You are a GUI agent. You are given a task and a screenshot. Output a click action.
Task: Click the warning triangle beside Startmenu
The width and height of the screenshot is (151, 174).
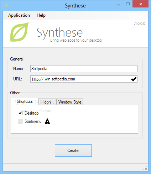47,121
